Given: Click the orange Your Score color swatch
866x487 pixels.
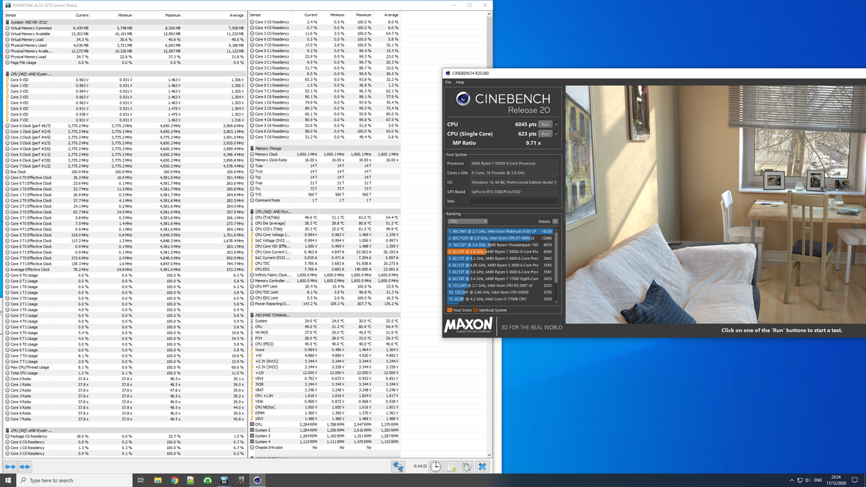Looking at the screenshot, I should (450, 310).
